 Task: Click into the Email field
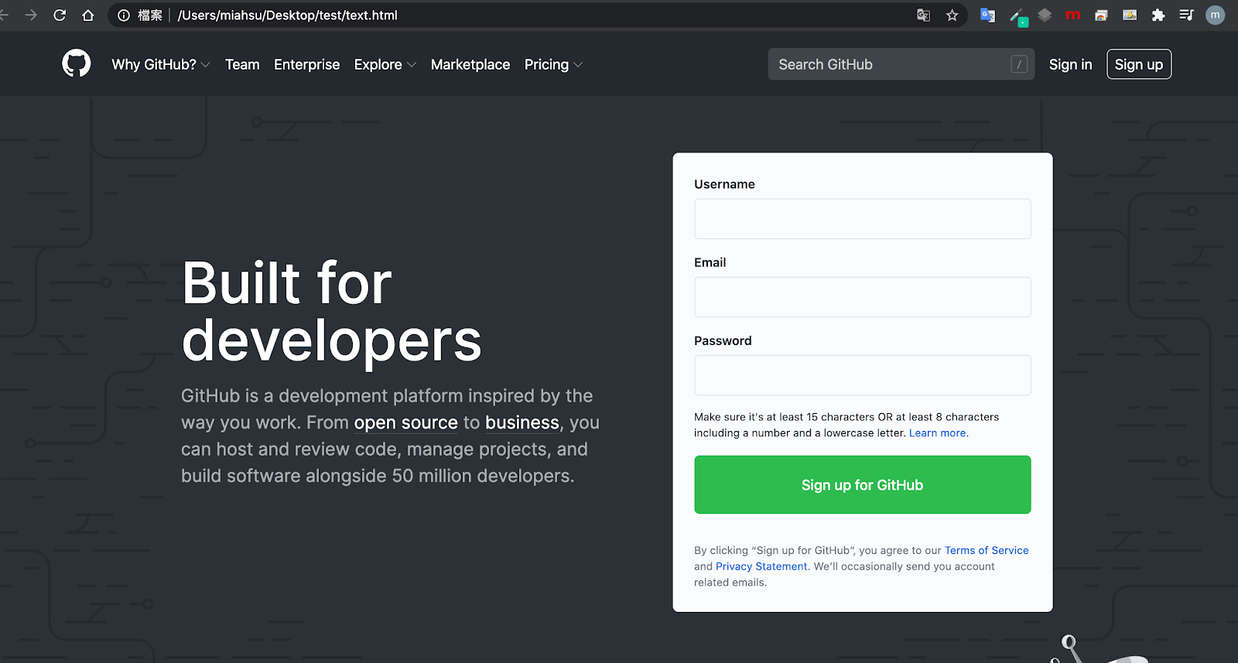tap(863, 297)
